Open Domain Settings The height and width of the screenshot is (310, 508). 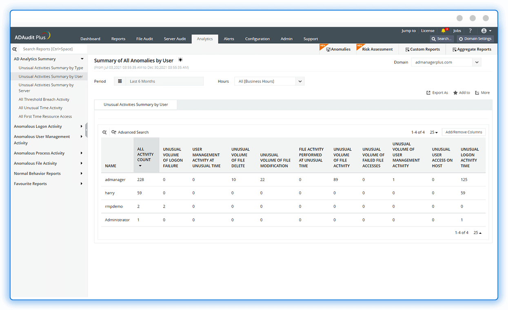(x=475, y=39)
